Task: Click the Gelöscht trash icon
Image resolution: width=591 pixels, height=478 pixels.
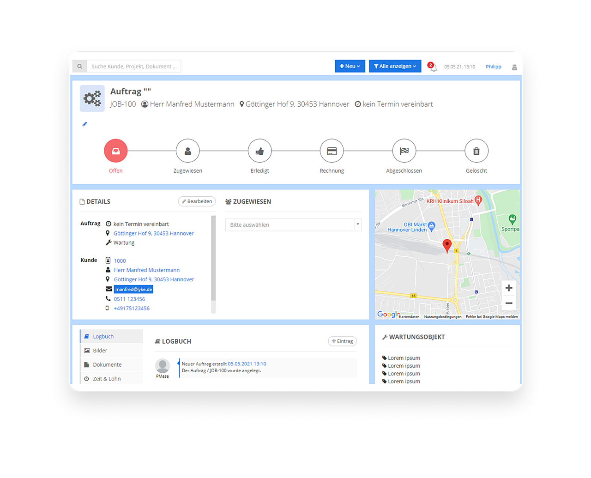Action: click(476, 151)
